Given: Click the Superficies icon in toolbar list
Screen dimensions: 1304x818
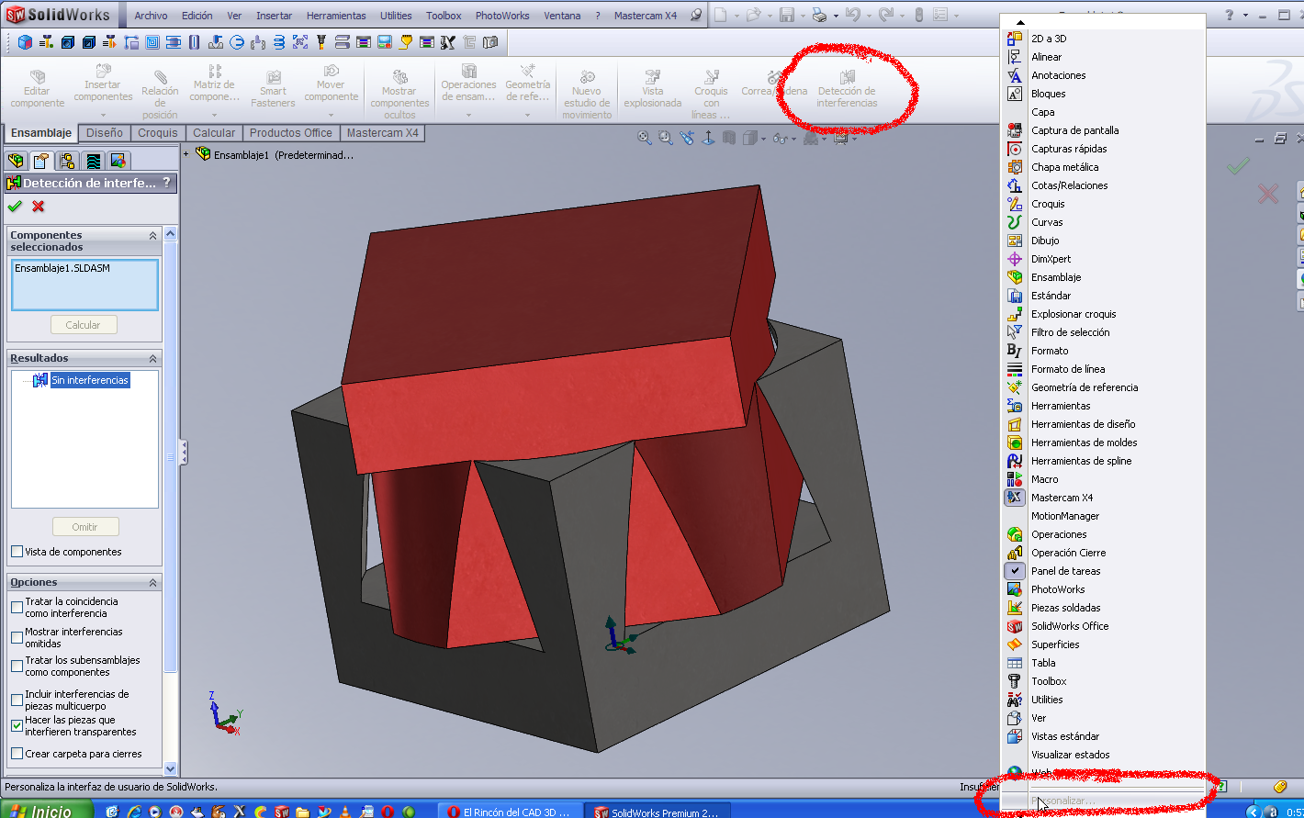Looking at the screenshot, I should (x=1014, y=644).
